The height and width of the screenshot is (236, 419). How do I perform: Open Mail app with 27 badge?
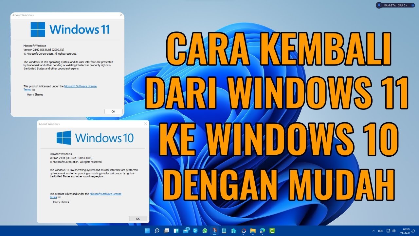pyautogui.click(x=187, y=230)
